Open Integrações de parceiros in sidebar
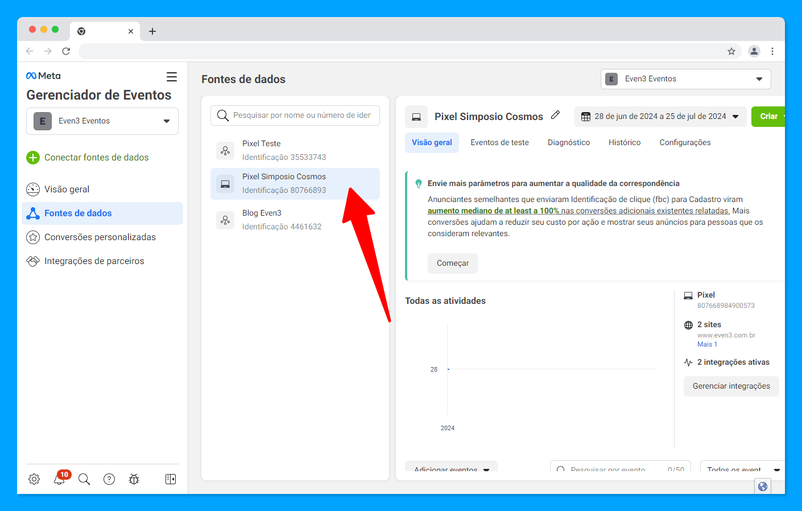This screenshot has width=802, height=511. (102, 261)
